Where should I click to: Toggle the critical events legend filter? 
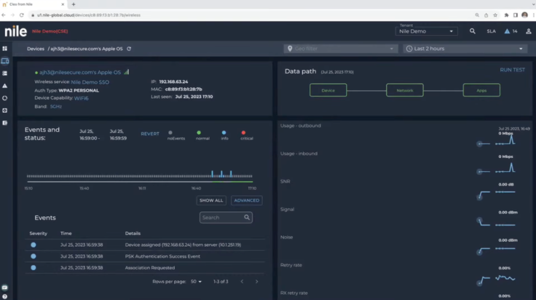243,133
